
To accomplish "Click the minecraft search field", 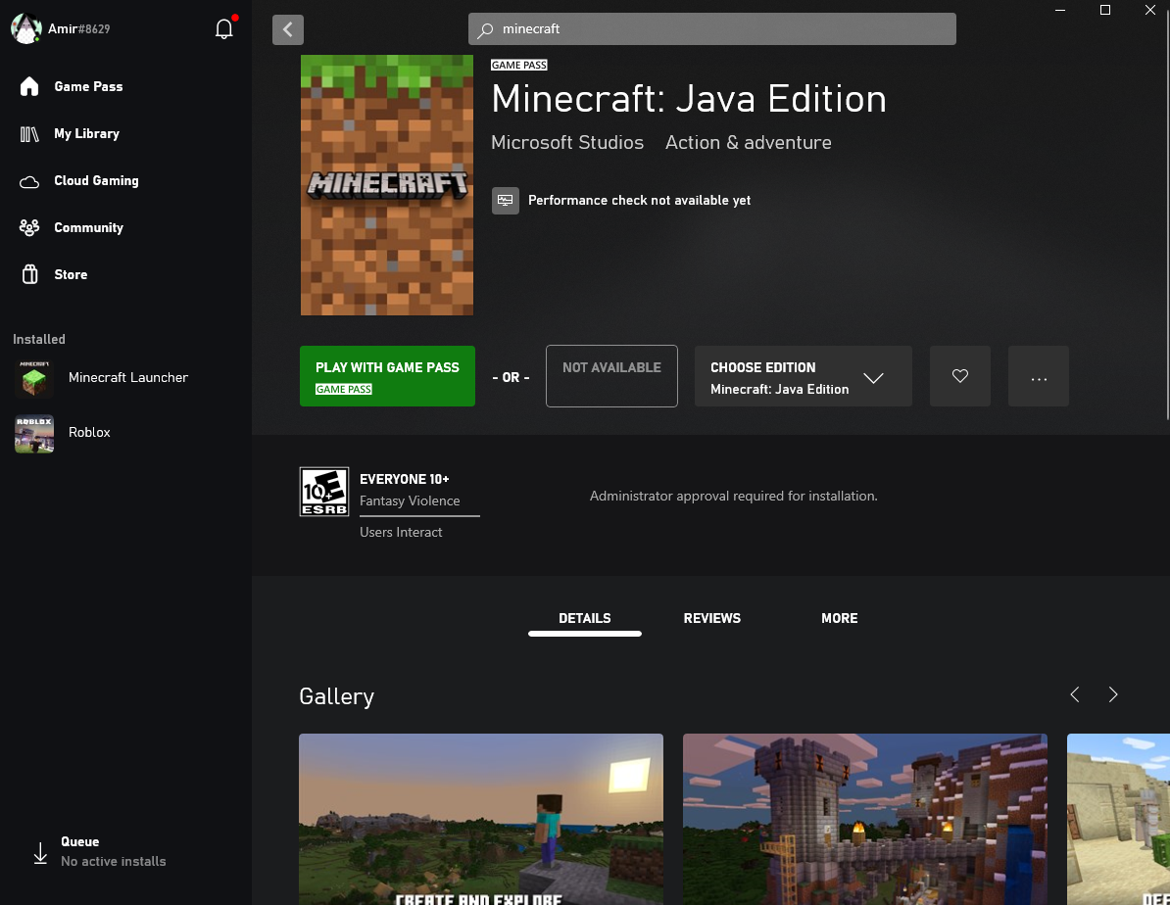I will 711,29.
